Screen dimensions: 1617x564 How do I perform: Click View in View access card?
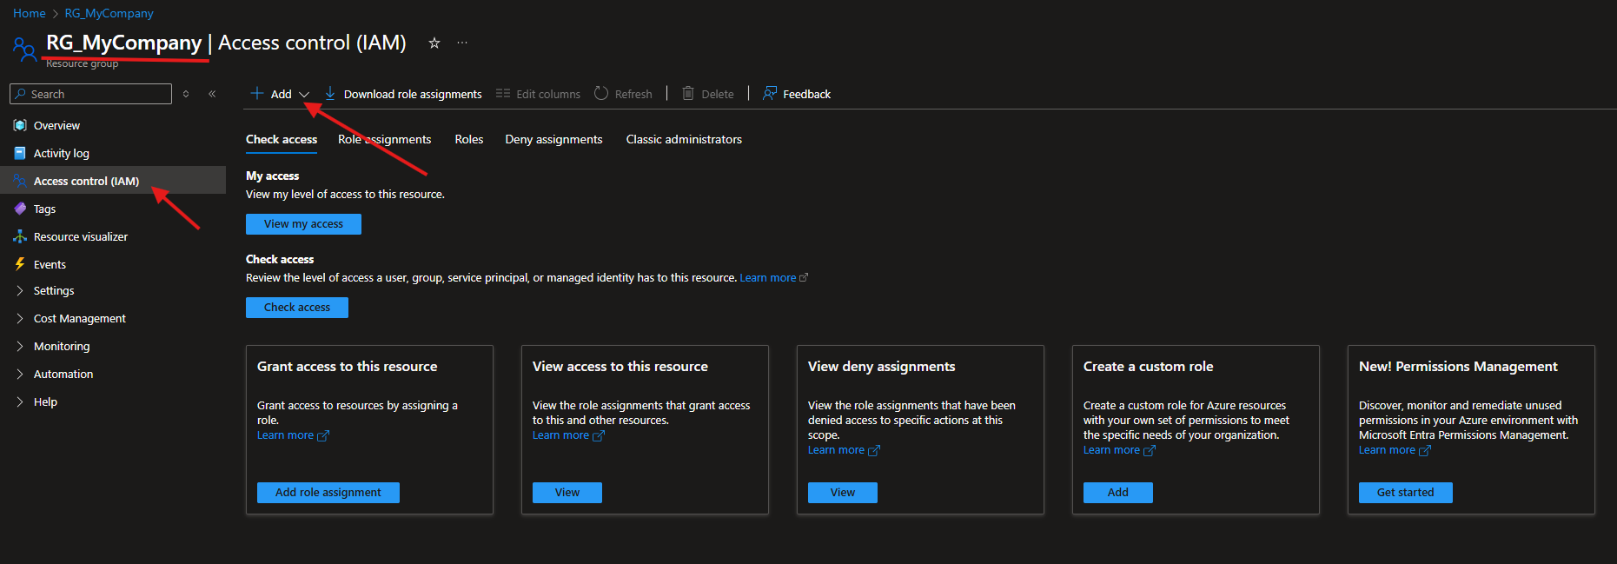pyautogui.click(x=567, y=493)
